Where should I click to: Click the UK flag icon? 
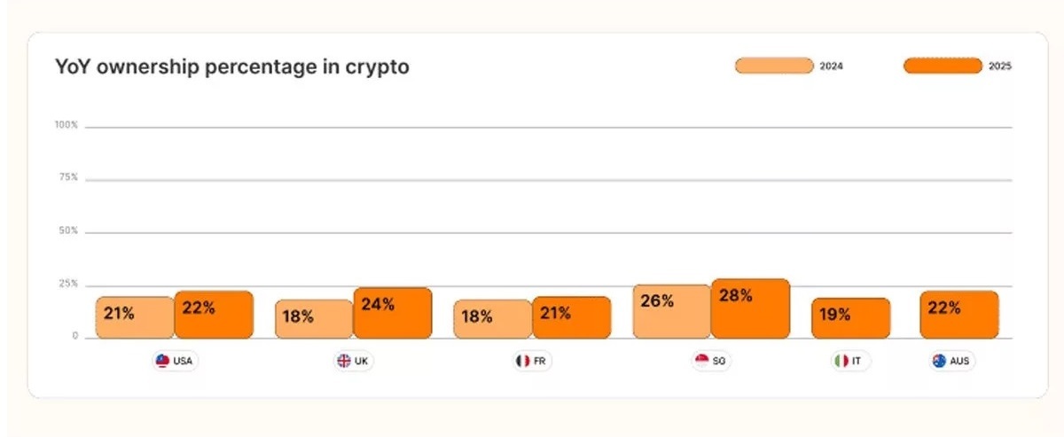click(x=343, y=361)
